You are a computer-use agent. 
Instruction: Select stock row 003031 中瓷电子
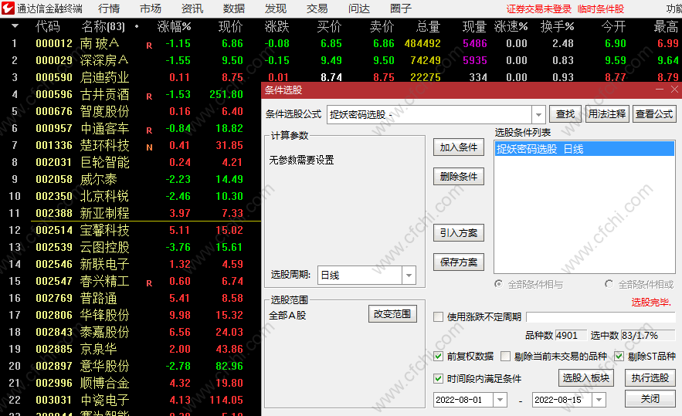coord(131,400)
